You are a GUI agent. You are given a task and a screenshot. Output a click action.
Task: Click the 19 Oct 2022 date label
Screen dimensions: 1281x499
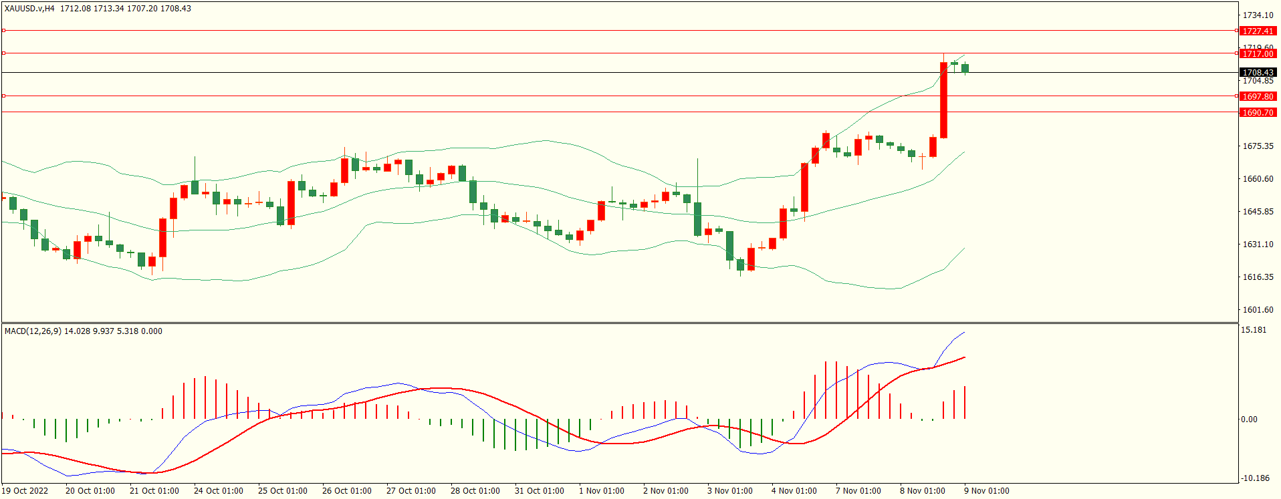[x=25, y=491]
